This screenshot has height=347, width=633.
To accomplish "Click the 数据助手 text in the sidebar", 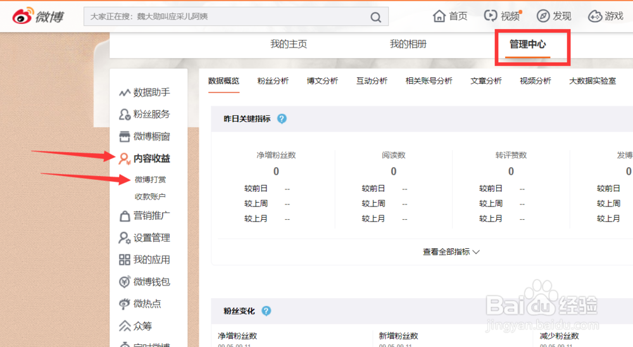I will [152, 92].
